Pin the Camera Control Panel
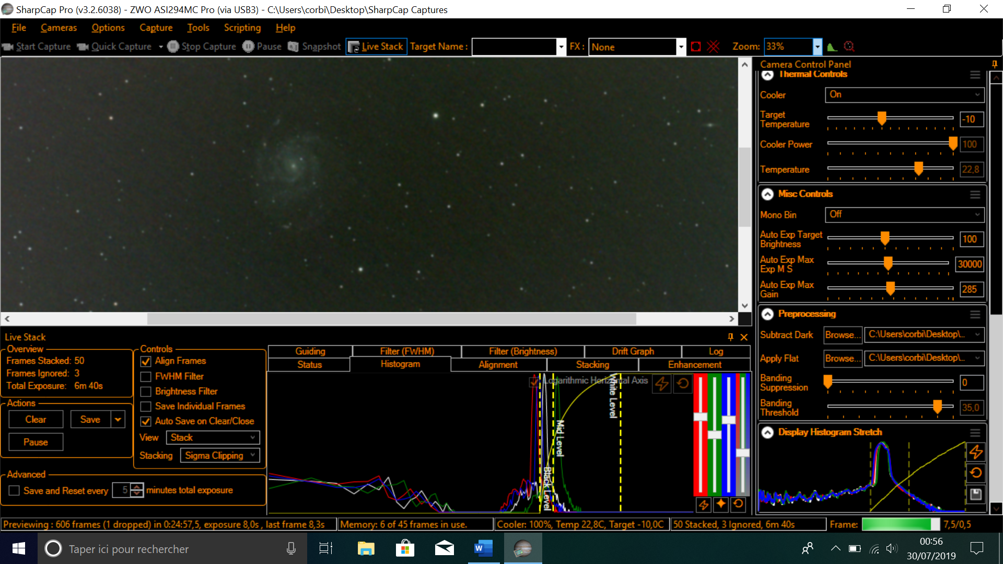 995,64
